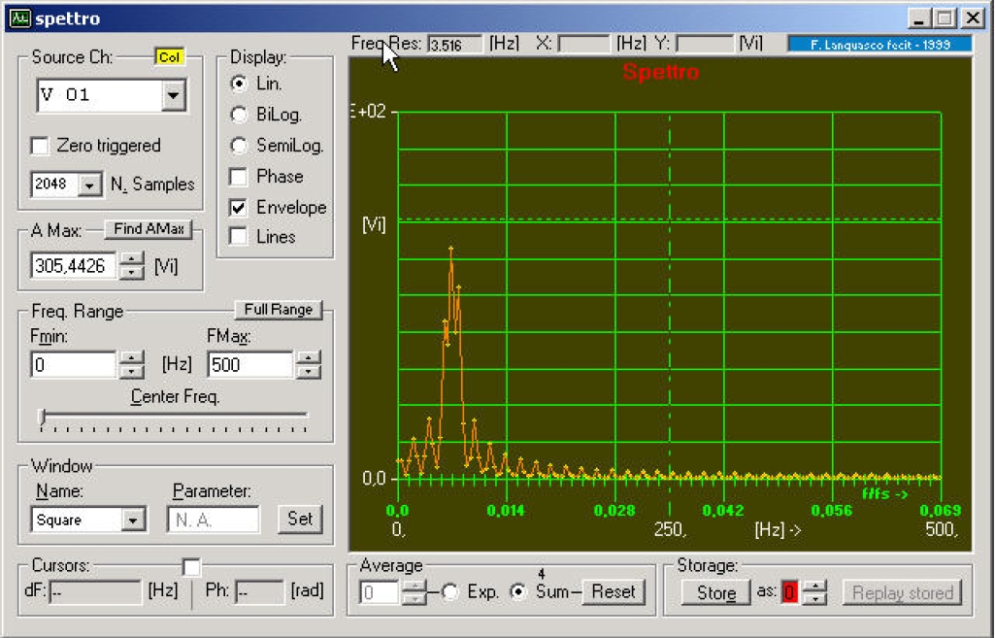Click the red Spettro chart title
The image size is (995, 638).
(661, 72)
